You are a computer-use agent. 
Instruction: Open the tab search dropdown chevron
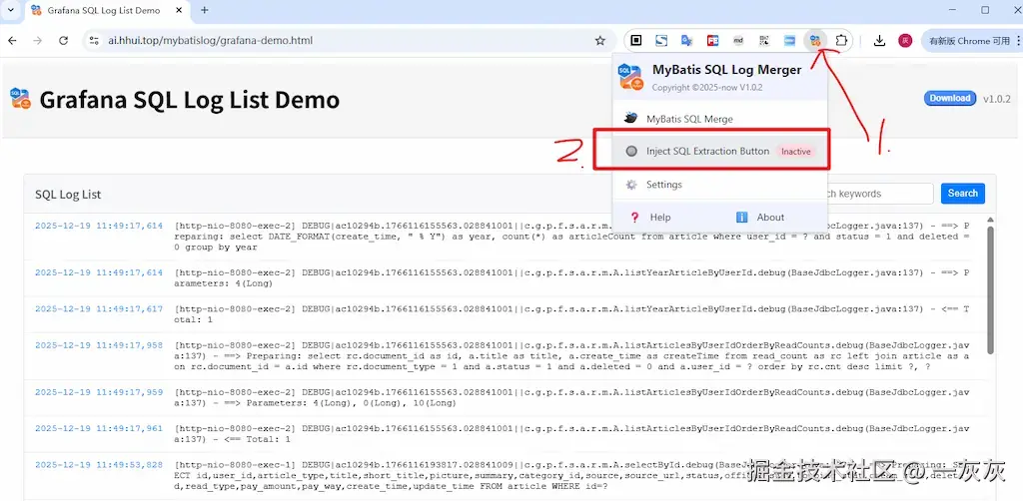(10, 10)
